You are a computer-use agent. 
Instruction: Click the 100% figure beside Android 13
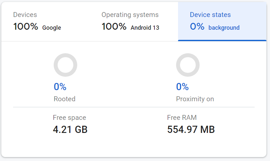(x=114, y=27)
